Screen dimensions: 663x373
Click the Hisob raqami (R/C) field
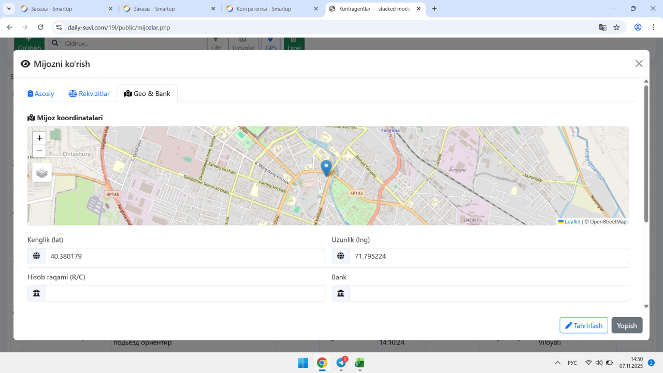pyautogui.click(x=184, y=293)
